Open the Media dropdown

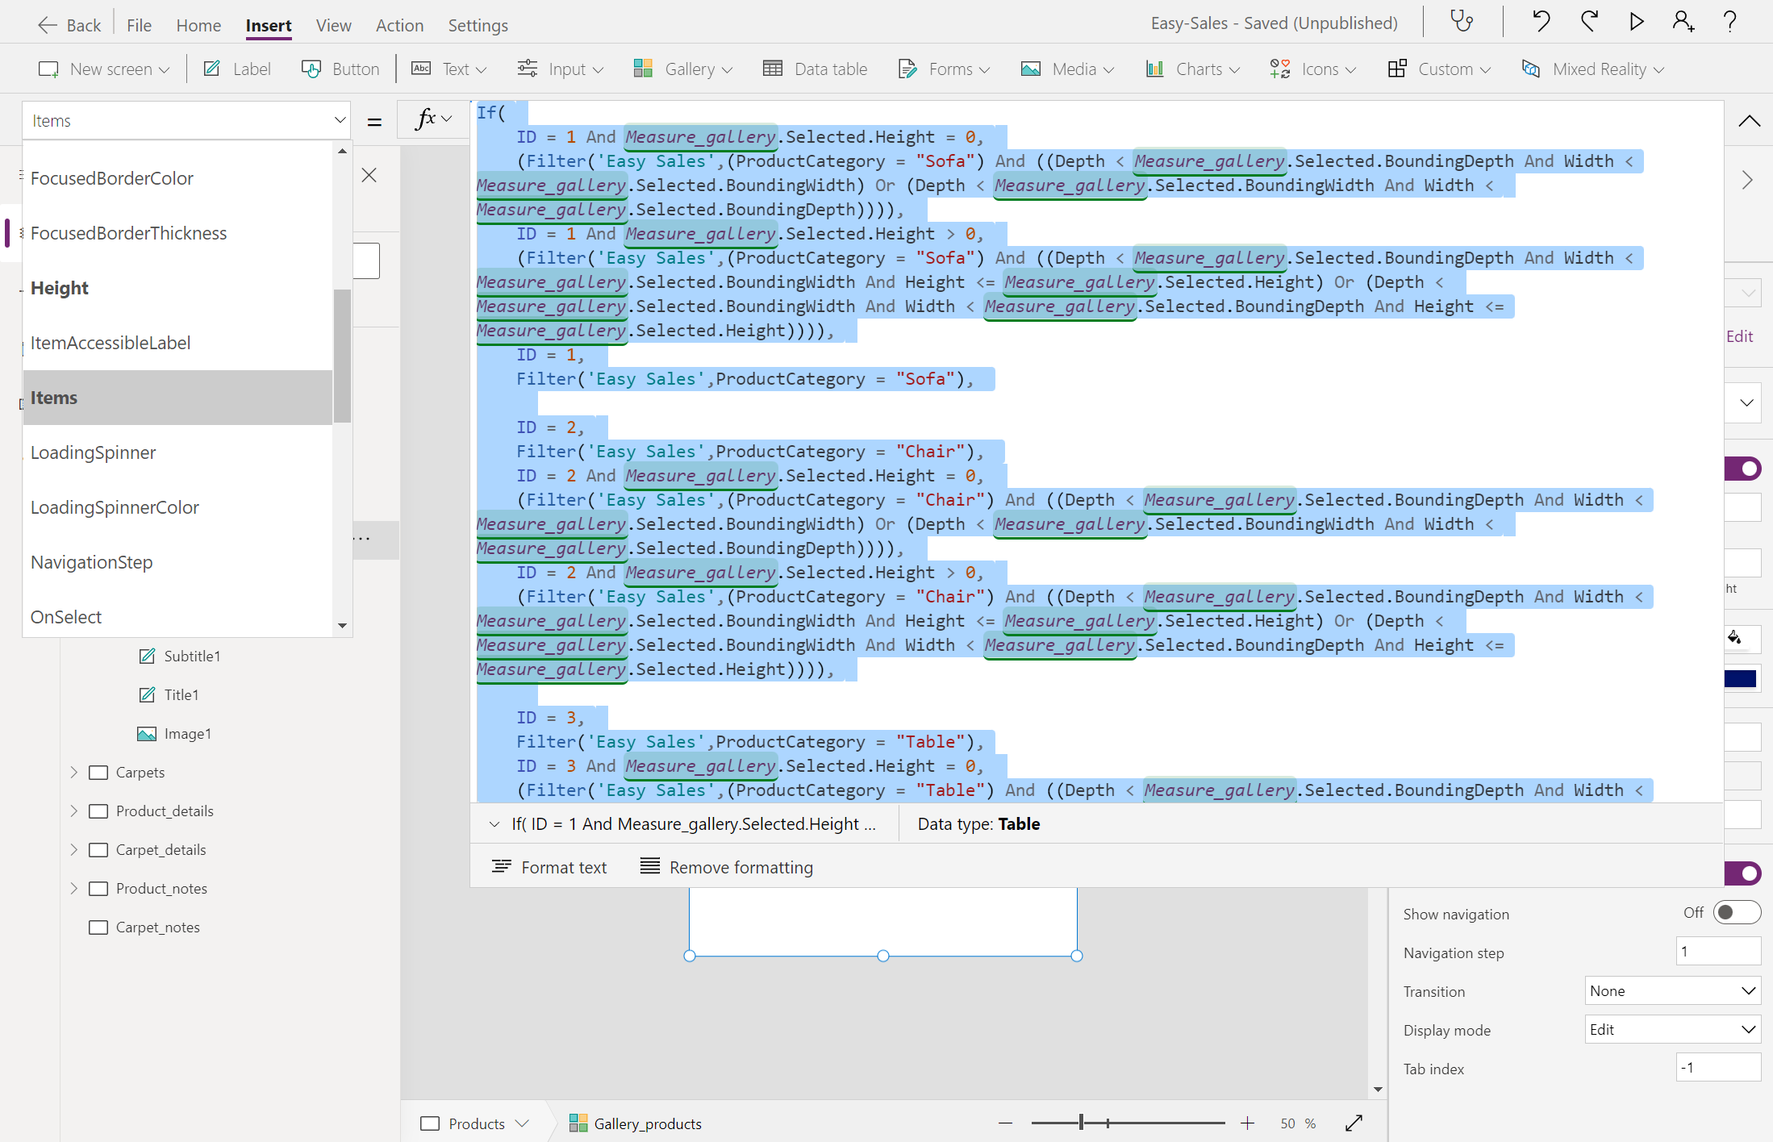tap(1067, 69)
